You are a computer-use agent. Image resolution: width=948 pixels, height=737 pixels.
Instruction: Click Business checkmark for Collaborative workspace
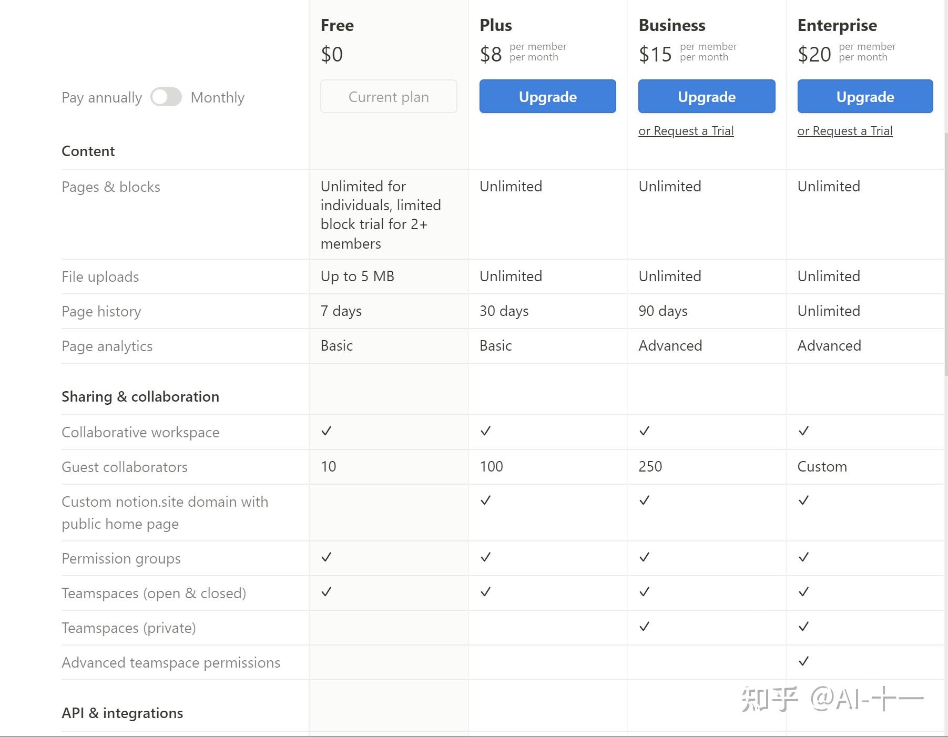645,431
